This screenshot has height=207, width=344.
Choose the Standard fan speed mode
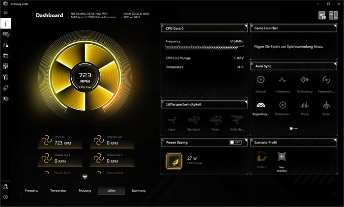pyautogui.click(x=194, y=123)
